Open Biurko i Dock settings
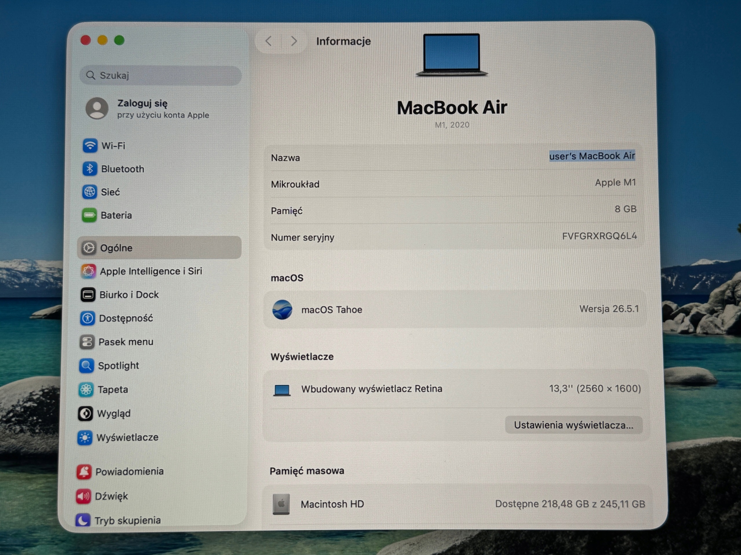This screenshot has height=555, width=741. [x=120, y=295]
